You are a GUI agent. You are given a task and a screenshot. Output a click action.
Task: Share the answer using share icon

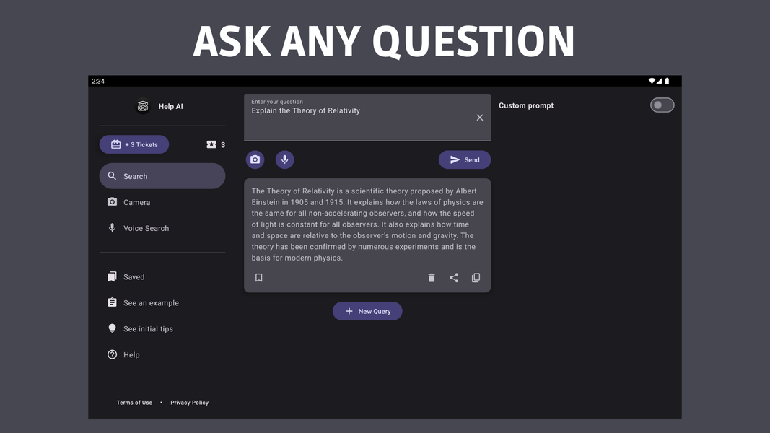[x=454, y=278]
